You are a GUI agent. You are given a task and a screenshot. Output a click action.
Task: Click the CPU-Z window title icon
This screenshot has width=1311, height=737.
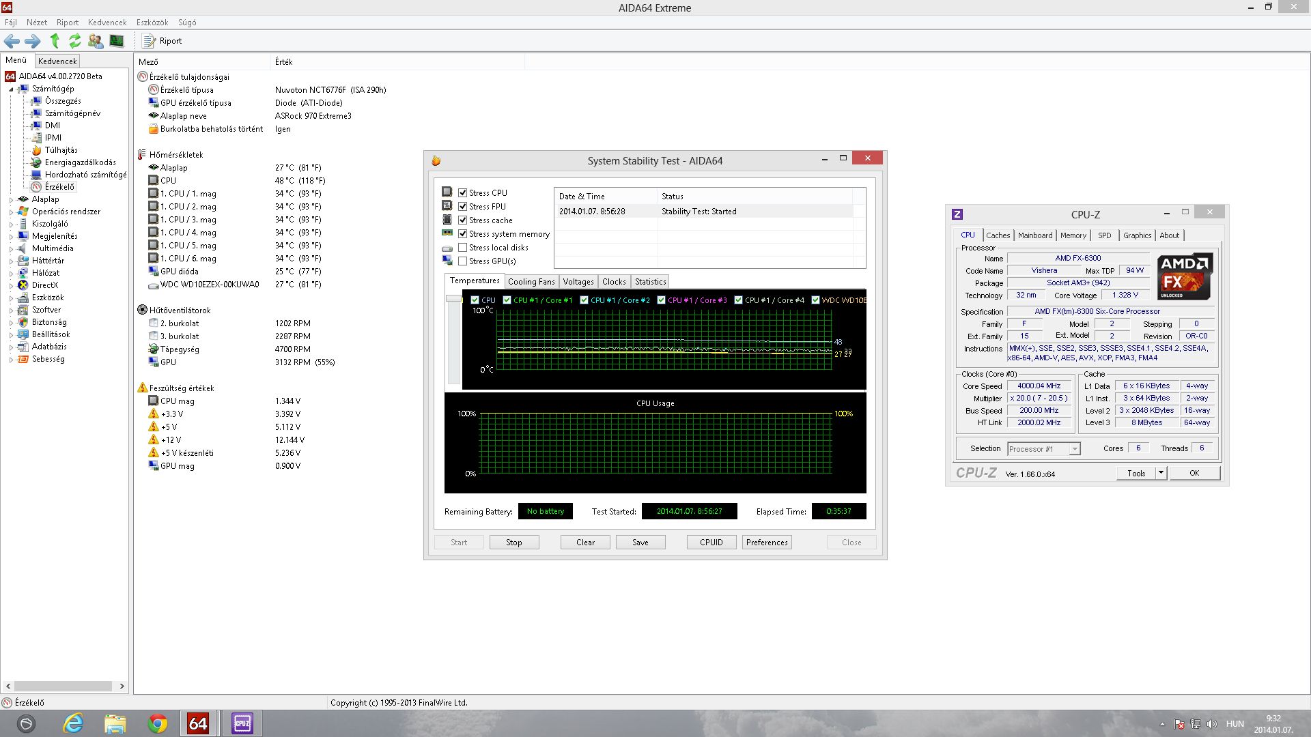(x=957, y=214)
